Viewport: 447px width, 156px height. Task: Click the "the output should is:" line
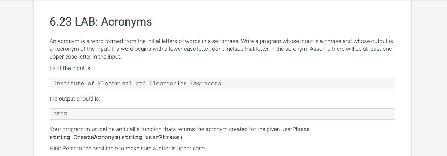(74, 99)
